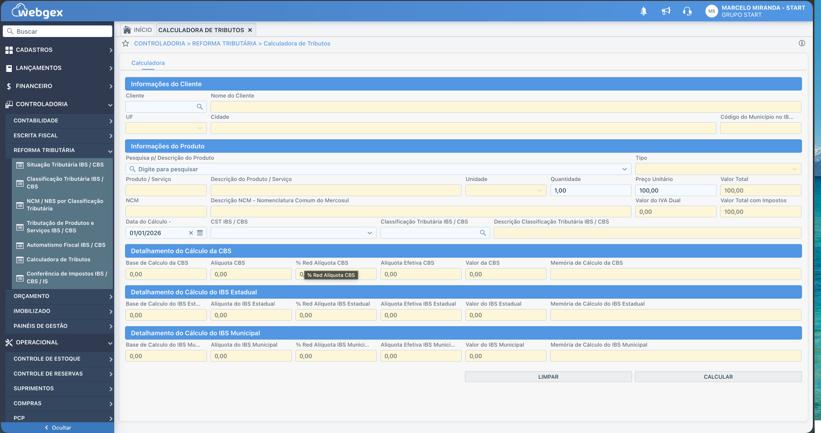Screen dimensions: 821x433
Task: Click the Valor do IBS Municipal field
Action: pos(506,356)
